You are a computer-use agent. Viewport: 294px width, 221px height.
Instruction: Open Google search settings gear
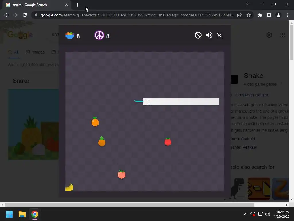(x=269, y=35)
